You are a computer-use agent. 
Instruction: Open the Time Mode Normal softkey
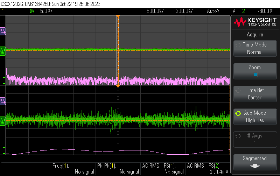point(255,48)
